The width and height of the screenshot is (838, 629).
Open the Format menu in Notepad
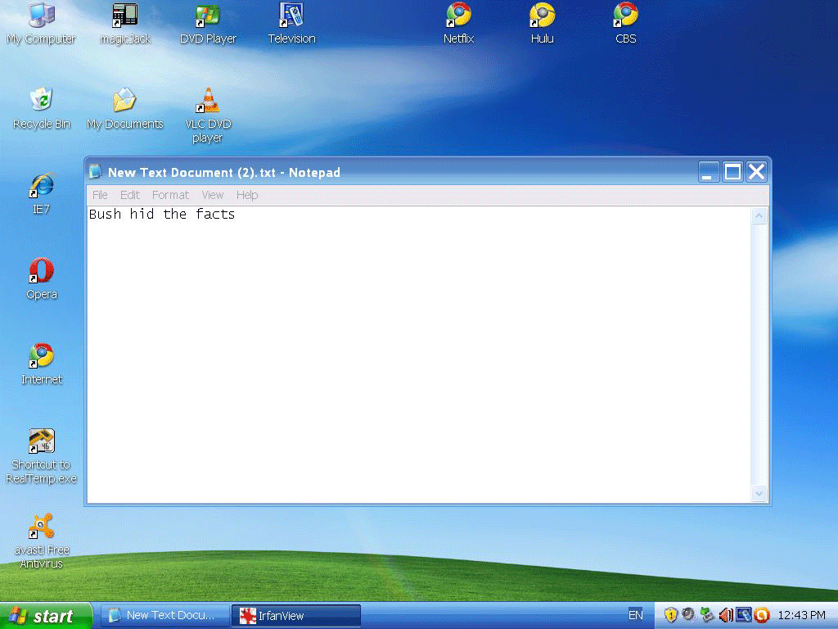click(x=170, y=195)
